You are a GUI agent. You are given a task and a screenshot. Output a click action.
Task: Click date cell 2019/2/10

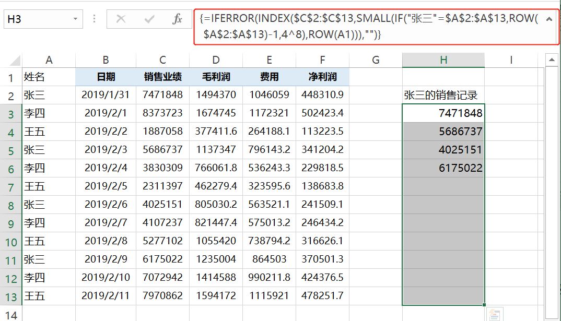pos(106,278)
